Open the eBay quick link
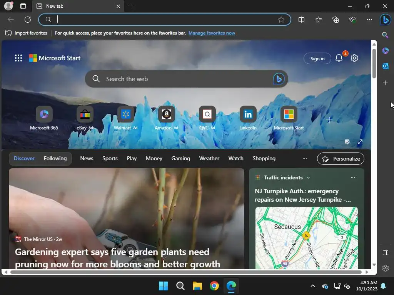The height and width of the screenshot is (295, 394). click(85, 118)
